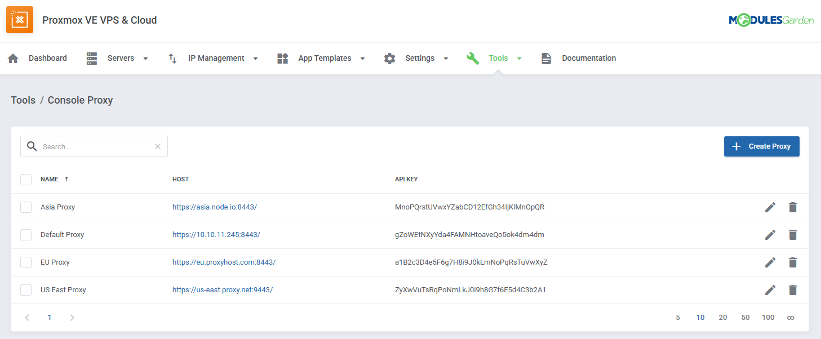Click the Tools wrench icon

(x=473, y=57)
